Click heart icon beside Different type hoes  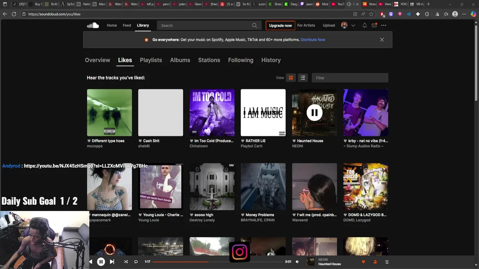89,141
